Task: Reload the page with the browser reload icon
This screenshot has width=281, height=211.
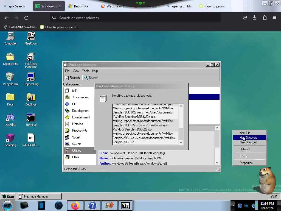Action: pos(26,18)
